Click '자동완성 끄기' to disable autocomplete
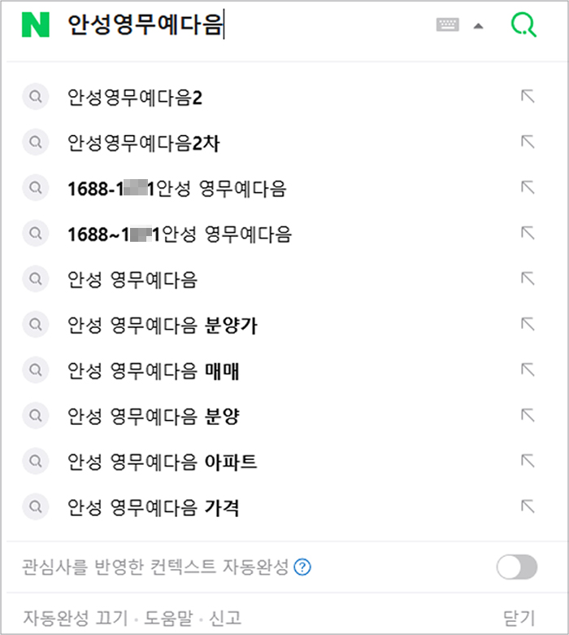This screenshot has width=569, height=635. click(75, 618)
